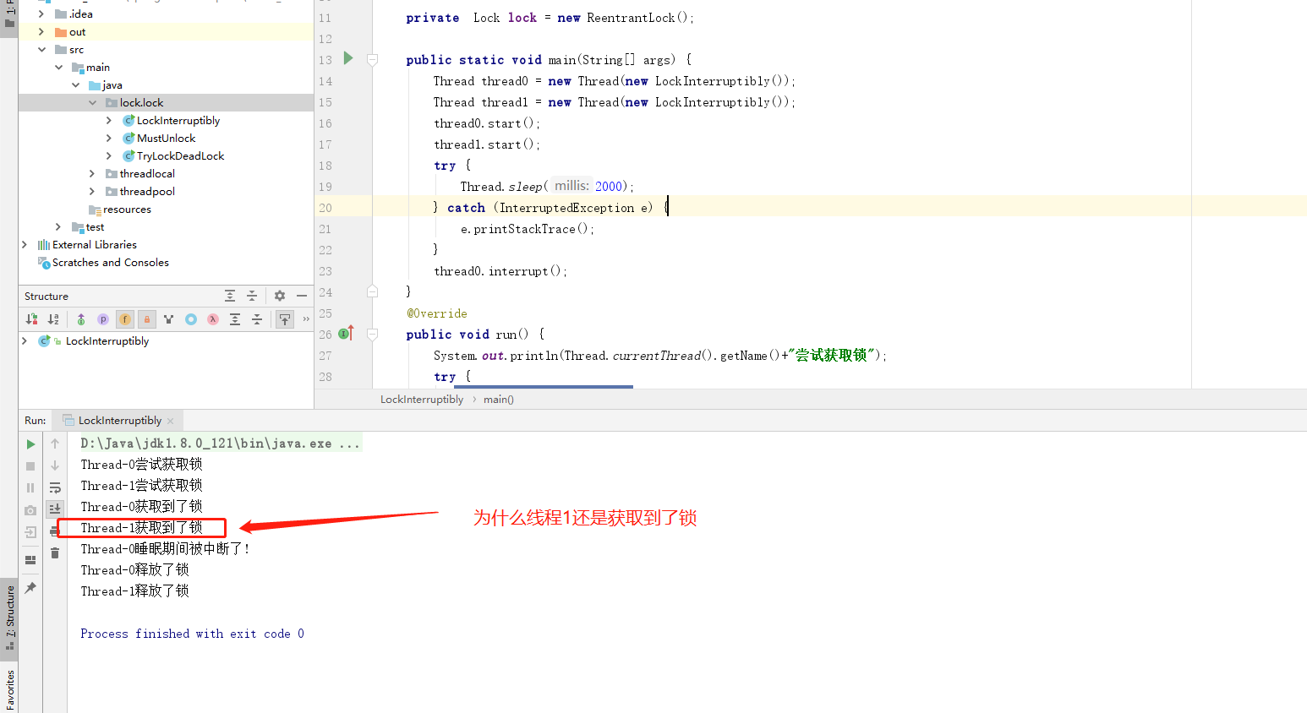The image size is (1307, 713).
Task: Click the Up the Stack Trace arrow
Action: tap(55, 444)
